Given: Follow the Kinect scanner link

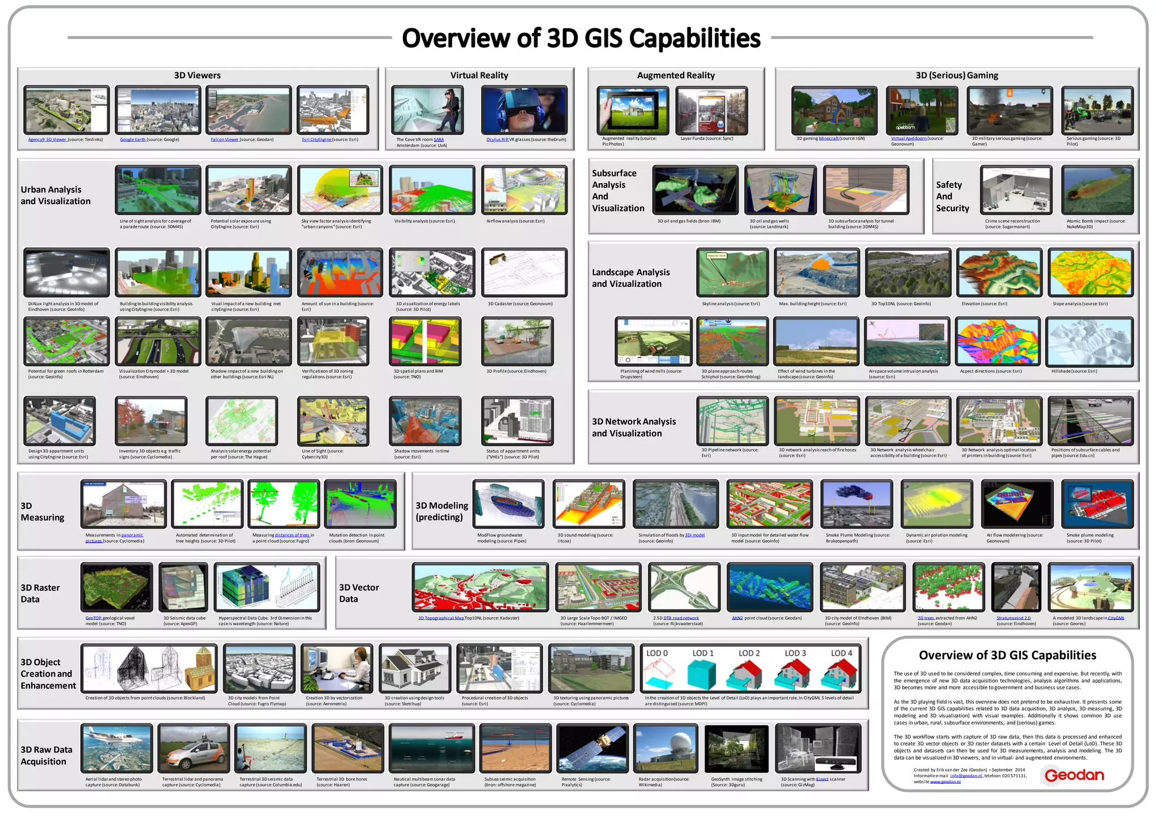Looking at the screenshot, I should tap(822, 780).
